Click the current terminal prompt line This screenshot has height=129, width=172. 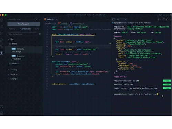tap(136, 94)
